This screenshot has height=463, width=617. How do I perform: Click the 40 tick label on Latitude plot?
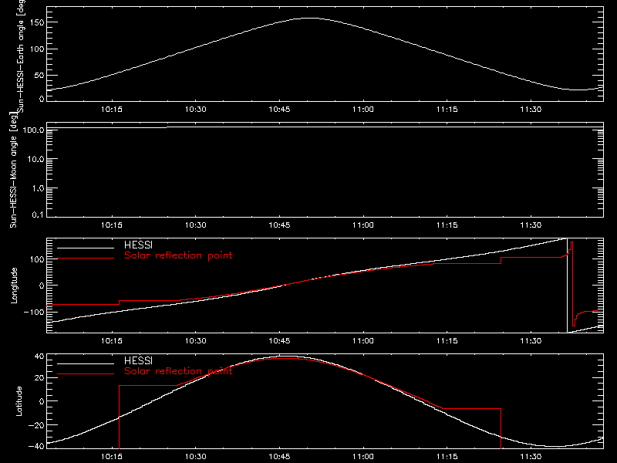(x=39, y=357)
